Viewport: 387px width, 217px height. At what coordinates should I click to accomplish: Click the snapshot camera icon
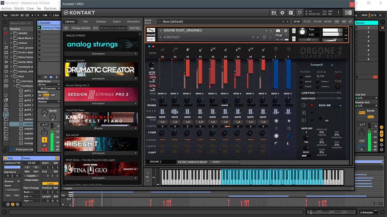tap(278, 31)
